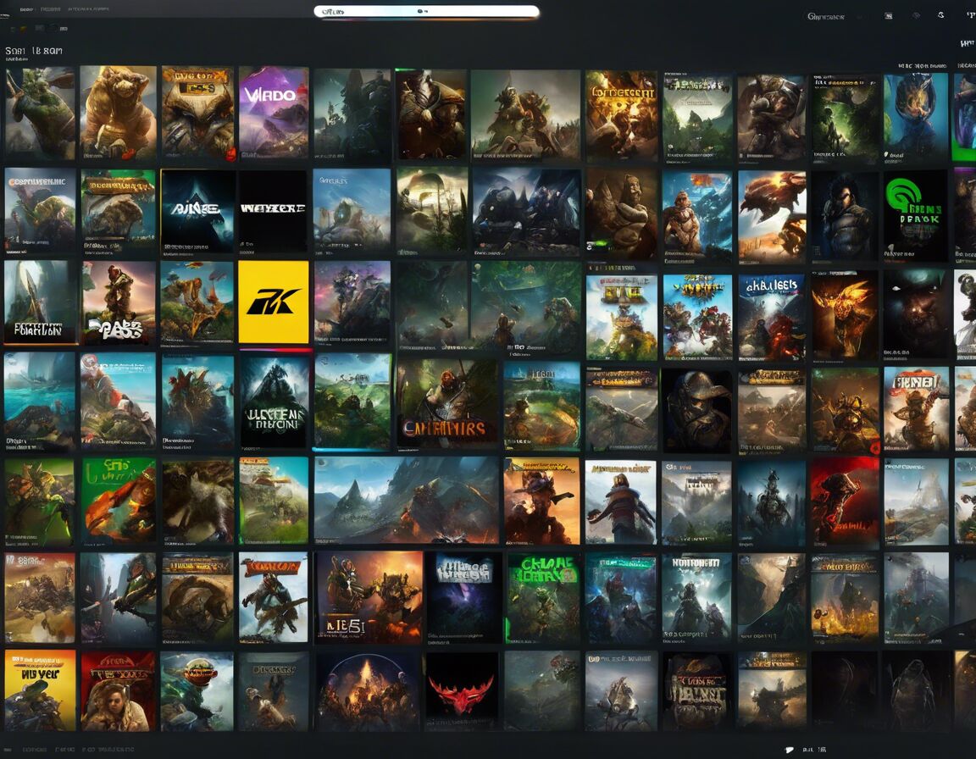Open the yellow tile with black logo
The height and width of the screenshot is (759, 976).
[273, 302]
